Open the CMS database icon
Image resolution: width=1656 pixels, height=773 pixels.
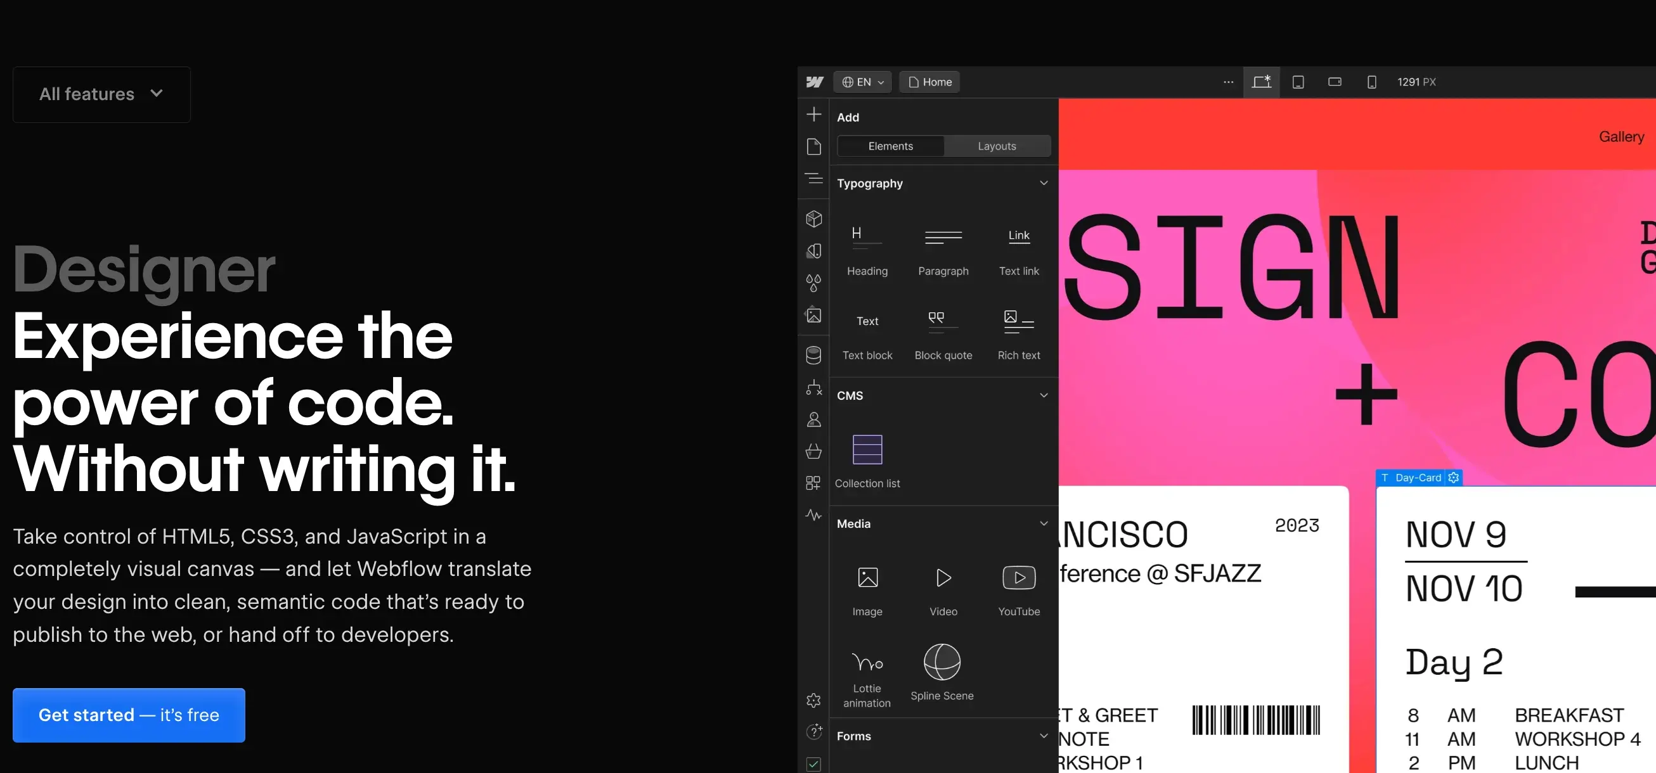click(814, 355)
